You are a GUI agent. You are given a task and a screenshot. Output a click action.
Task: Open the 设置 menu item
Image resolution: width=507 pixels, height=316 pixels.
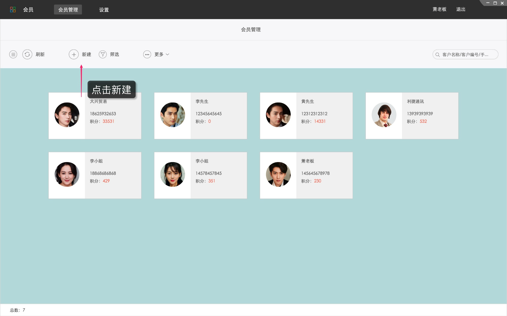point(104,10)
